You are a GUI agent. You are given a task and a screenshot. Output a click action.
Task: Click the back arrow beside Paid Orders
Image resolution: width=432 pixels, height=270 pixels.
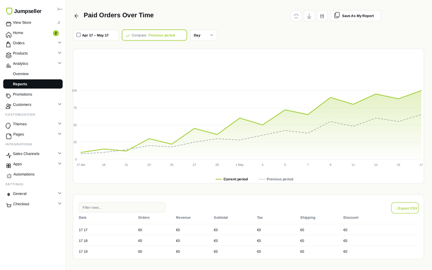[76, 16]
